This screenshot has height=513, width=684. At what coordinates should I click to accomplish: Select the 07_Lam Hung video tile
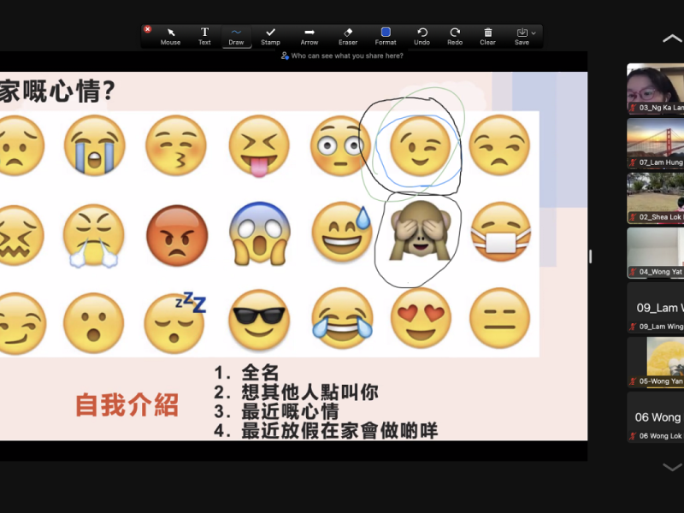(x=655, y=143)
